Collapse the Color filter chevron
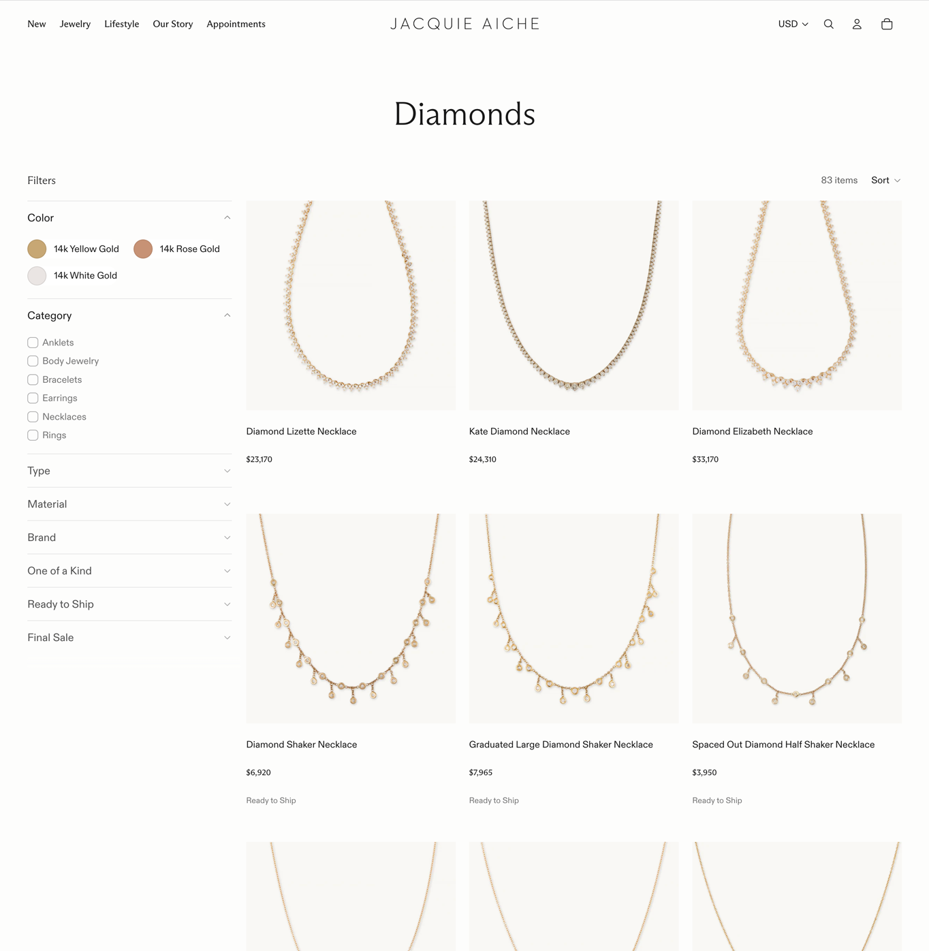 227,218
